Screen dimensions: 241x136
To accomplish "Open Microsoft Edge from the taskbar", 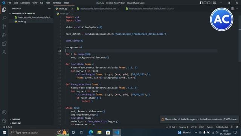I will [x=91, y=133].
